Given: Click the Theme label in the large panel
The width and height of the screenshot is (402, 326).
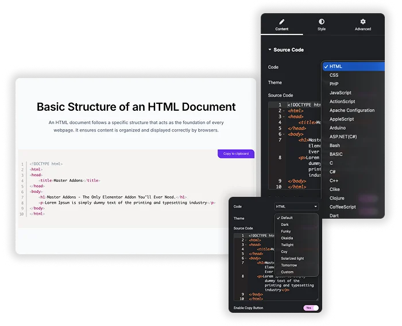Looking at the screenshot, I should 275,83.
